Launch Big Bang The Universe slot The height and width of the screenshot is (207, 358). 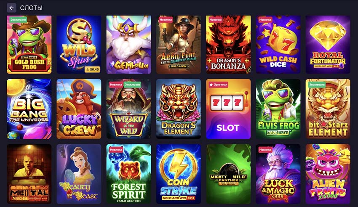click(29, 109)
